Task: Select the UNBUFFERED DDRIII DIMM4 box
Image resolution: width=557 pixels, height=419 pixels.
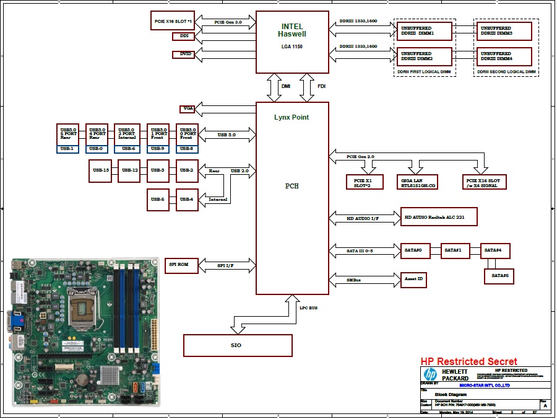Action: [504, 57]
